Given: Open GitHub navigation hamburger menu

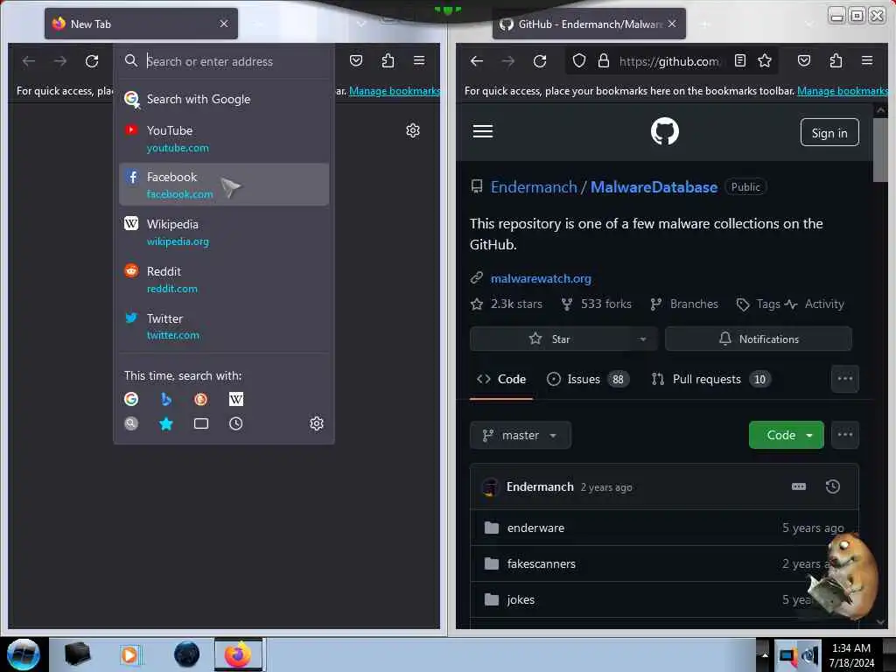Looking at the screenshot, I should point(483,131).
